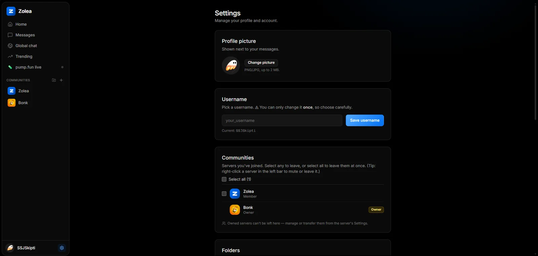Click the Zolea icon in the Communities list
538x256 pixels.
pos(235,194)
